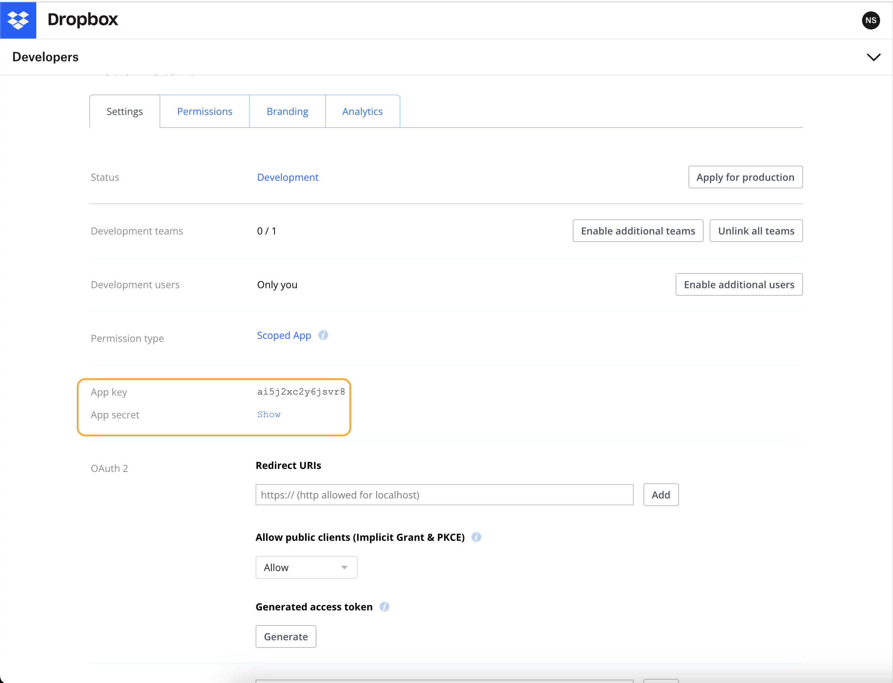
Task: Click info icon beside Generated access token
Action: click(384, 607)
